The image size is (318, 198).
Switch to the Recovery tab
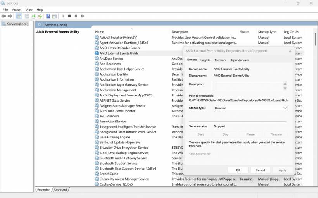tap(219, 60)
